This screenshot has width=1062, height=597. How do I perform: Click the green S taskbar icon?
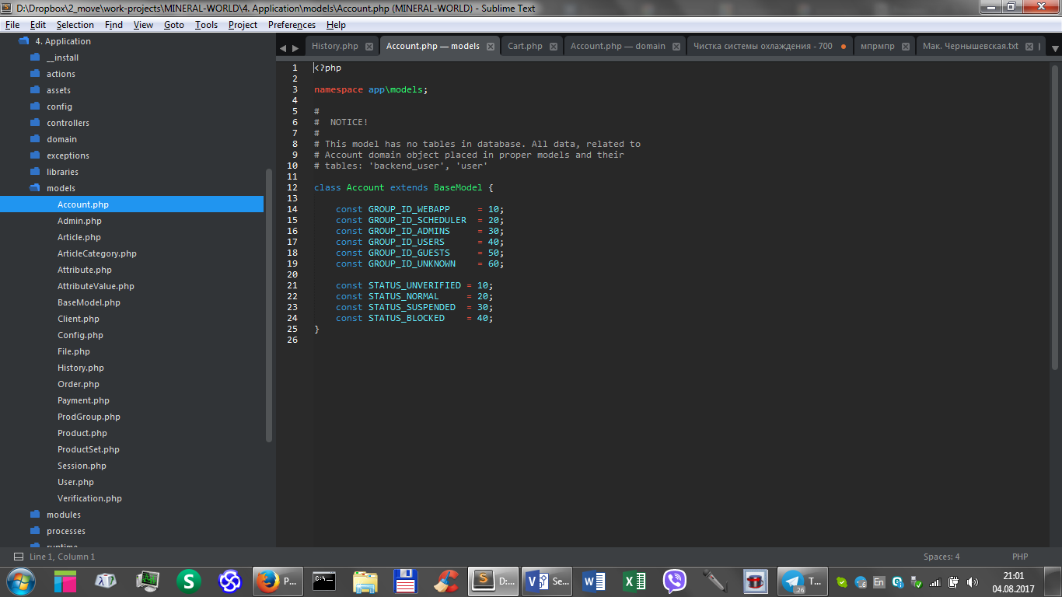pos(189,581)
